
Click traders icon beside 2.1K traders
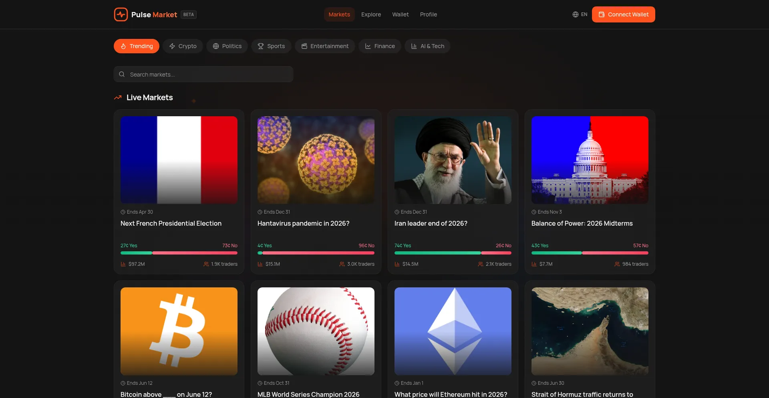[x=481, y=264]
